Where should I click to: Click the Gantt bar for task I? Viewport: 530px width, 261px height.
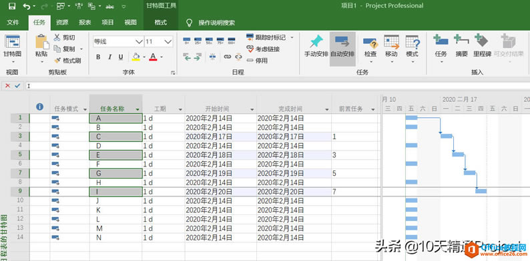481,191
